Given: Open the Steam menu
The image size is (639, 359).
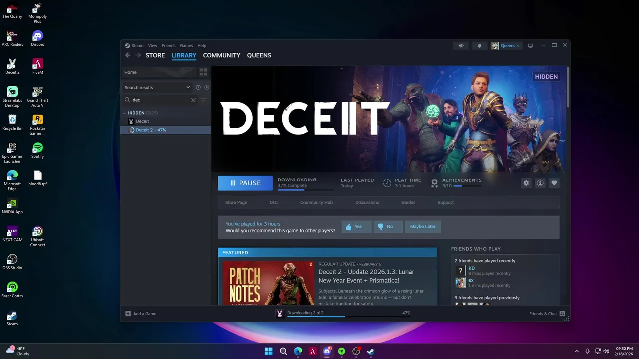Looking at the screenshot, I should coord(137,46).
